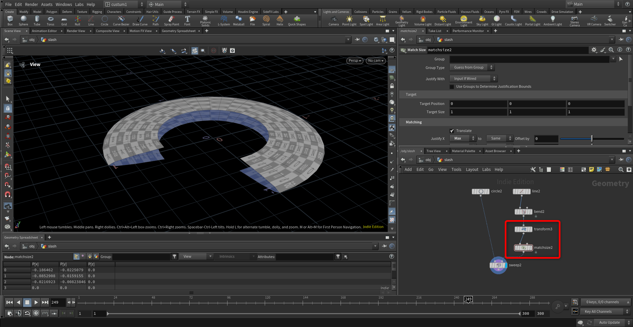
Task: Click the Justify X offset slider
Action: (x=592, y=139)
